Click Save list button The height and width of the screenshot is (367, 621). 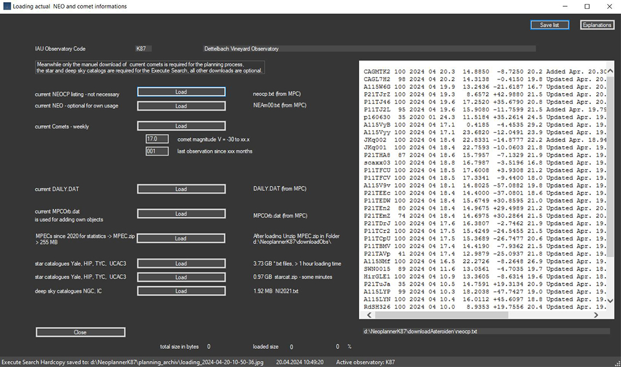[x=550, y=25]
